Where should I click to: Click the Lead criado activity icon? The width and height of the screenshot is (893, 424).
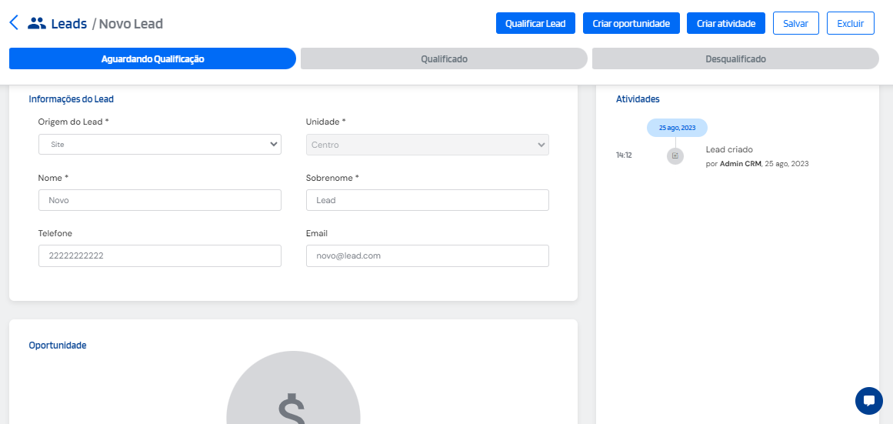(x=675, y=155)
